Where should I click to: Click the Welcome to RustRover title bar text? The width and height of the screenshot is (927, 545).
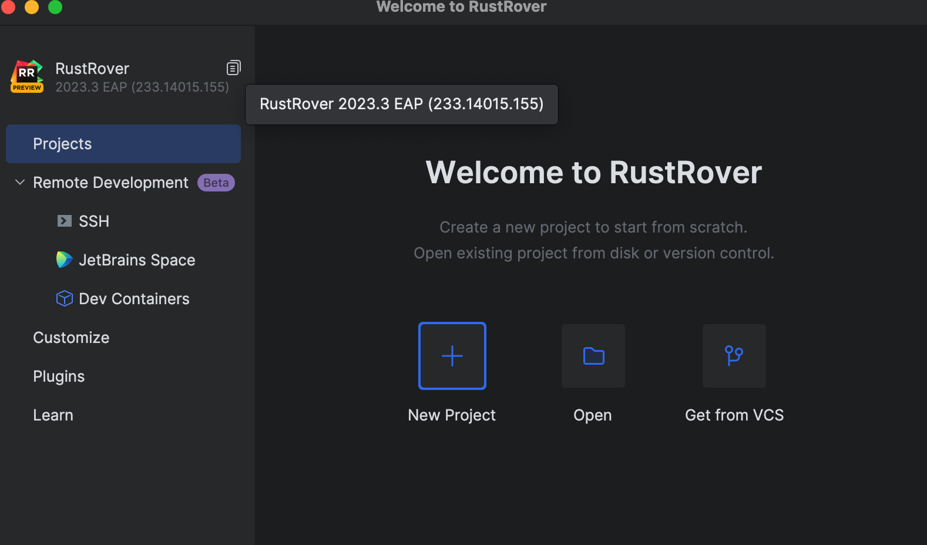462,6
